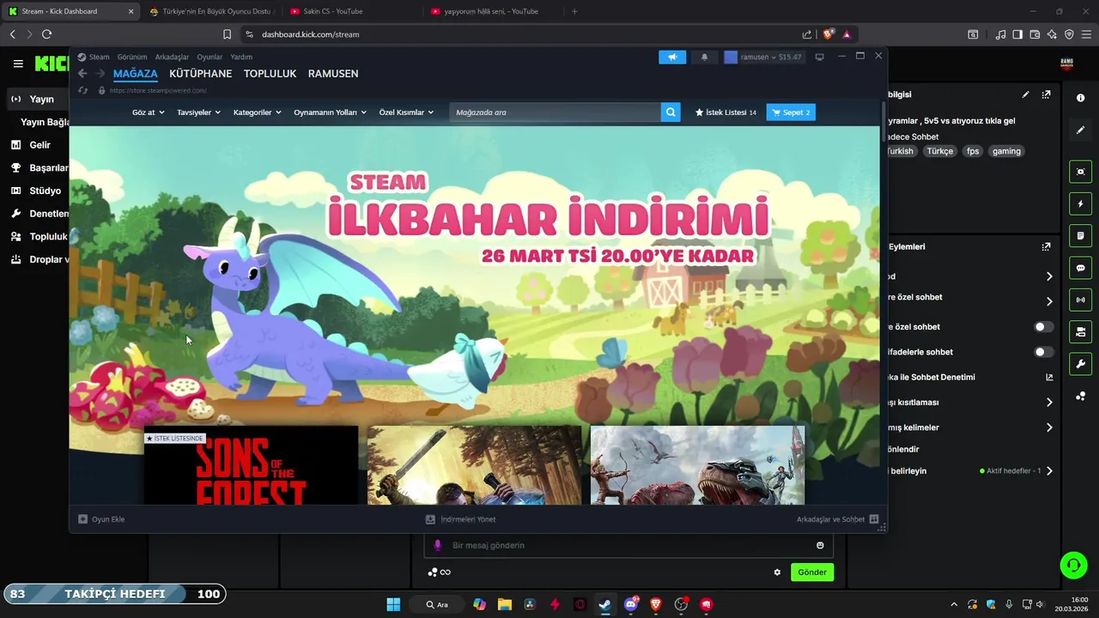
Task: Expand the Göz at dropdown
Action: pos(149,112)
